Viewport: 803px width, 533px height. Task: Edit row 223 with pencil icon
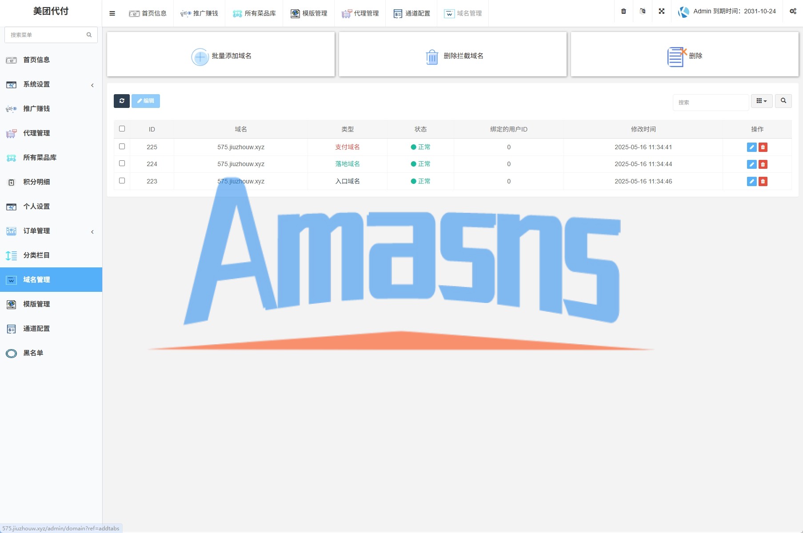pyautogui.click(x=752, y=181)
